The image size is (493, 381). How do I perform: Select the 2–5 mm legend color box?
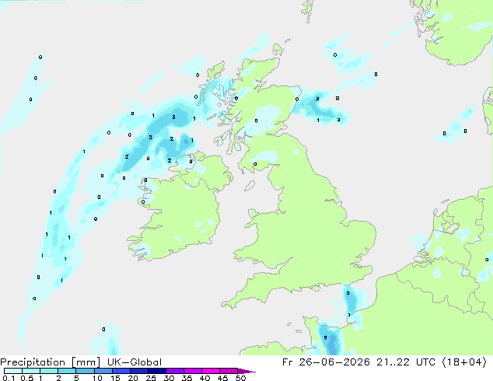pyautogui.click(x=67, y=371)
